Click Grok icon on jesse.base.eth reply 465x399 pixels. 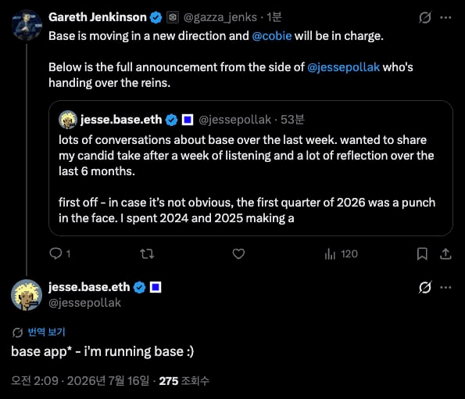[425, 287]
